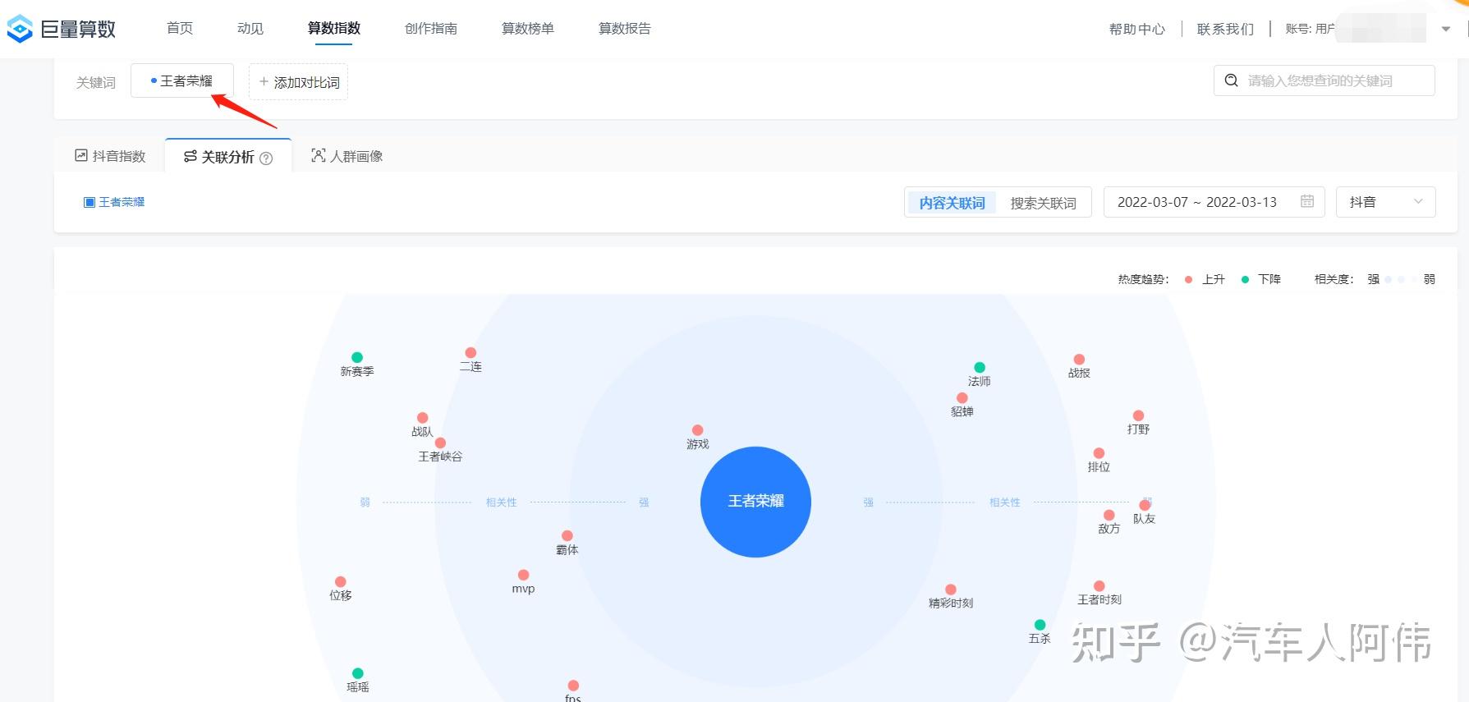Click the 霸体 keyword node
This screenshot has width=1469, height=702.
(x=567, y=535)
